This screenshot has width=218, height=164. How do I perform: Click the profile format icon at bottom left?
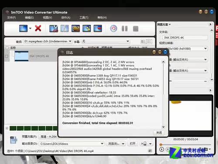[x=14, y=140]
